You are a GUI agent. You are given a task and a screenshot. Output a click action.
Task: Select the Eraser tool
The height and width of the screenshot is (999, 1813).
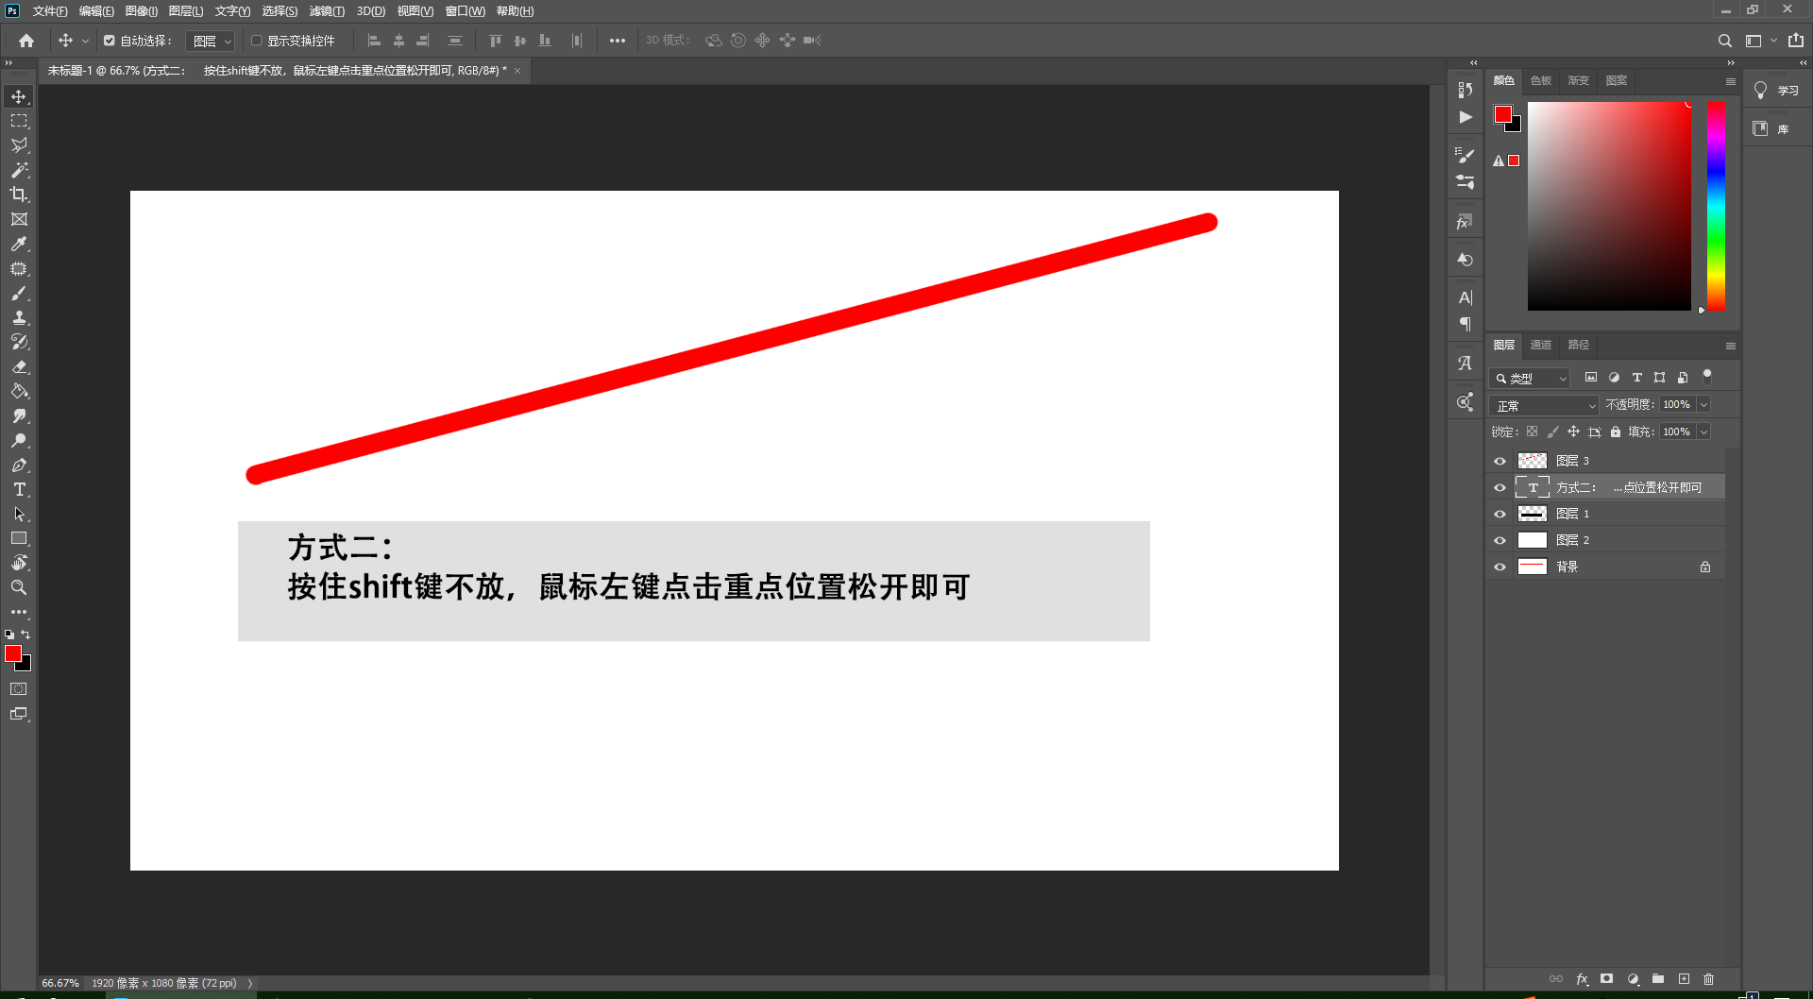[19, 366]
